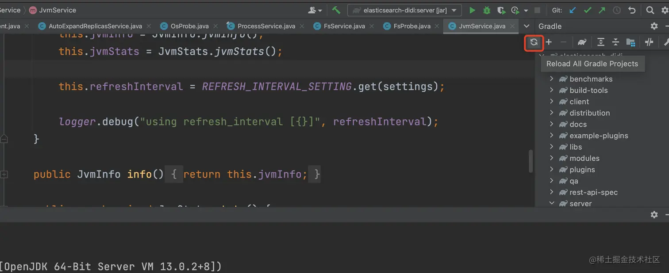Screen dimensions: 669x273
Task: Switch to FsProbe.java tab
Action: (x=412, y=26)
